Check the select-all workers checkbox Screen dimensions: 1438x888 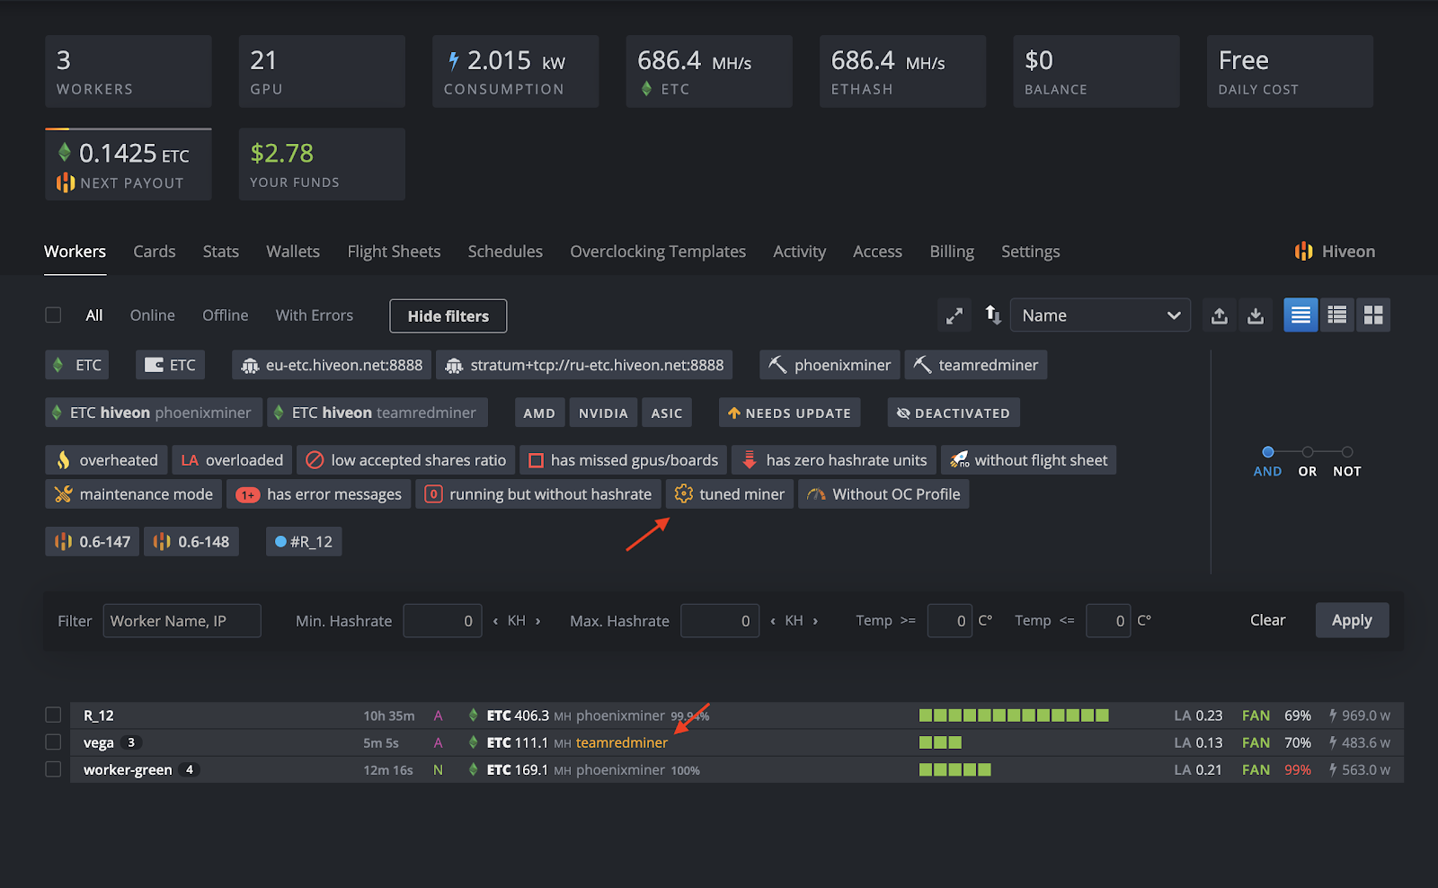pos(53,315)
